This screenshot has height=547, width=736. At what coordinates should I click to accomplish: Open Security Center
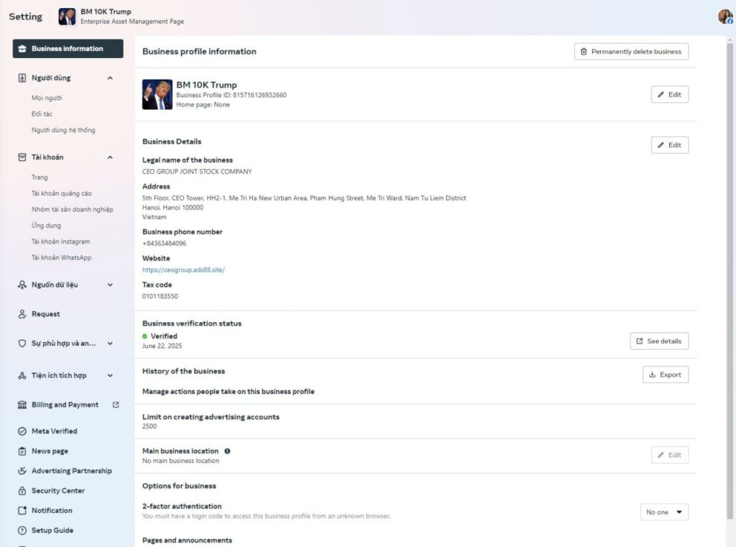(x=57, y=491)
